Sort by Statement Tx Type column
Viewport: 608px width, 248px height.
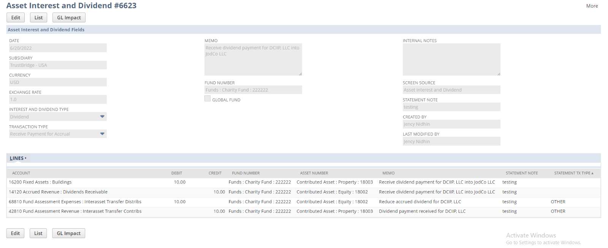(x=573, y=173)
